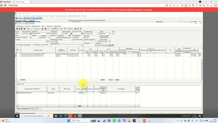218x123 pixels.
Task: Click the first green toolbar icon
Action: 17,29
